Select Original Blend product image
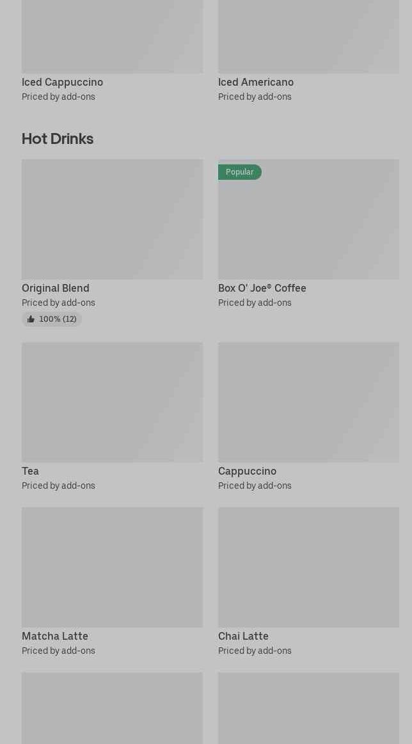Image resolution: width=412 pixels, height=744 pixels. pos(112,219)
